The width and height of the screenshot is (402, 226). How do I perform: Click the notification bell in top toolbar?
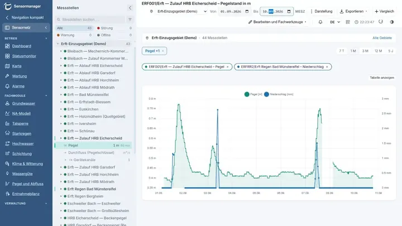click(320, 22)
